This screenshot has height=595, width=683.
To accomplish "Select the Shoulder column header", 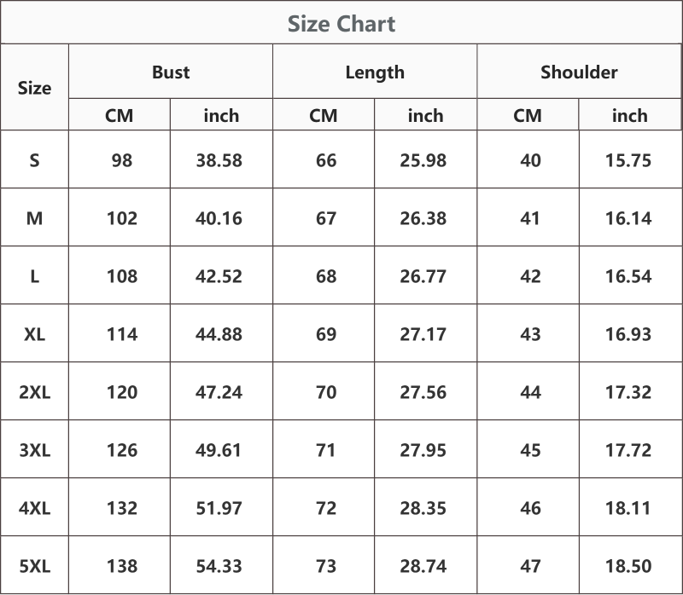I will click(x=579, y=72).
